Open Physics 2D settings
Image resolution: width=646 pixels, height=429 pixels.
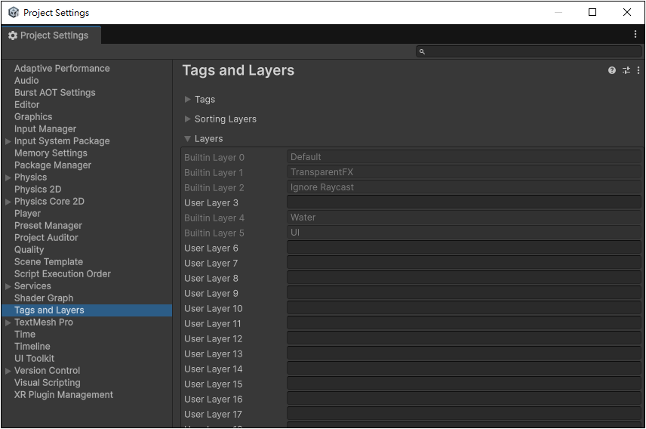(38, 190)
